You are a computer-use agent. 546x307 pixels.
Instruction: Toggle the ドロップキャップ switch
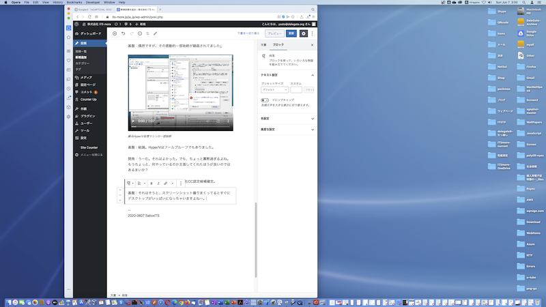click(264, 100)
